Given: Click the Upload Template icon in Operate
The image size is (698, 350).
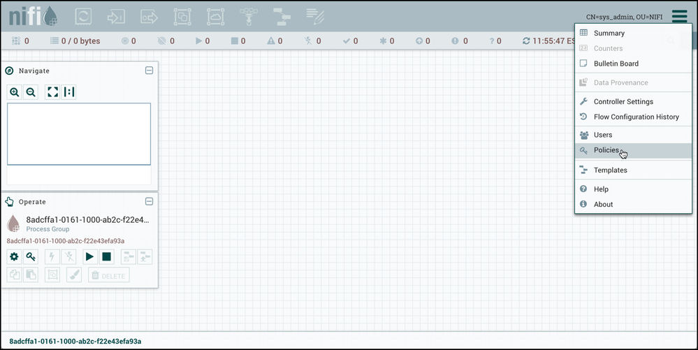Looking at the screenshot, I should [145, 256].
